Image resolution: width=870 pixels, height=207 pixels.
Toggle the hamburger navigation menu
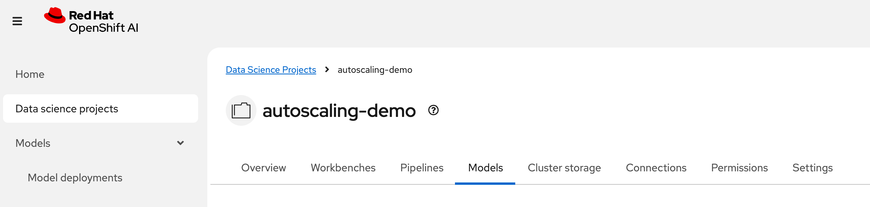pos(17,21)
